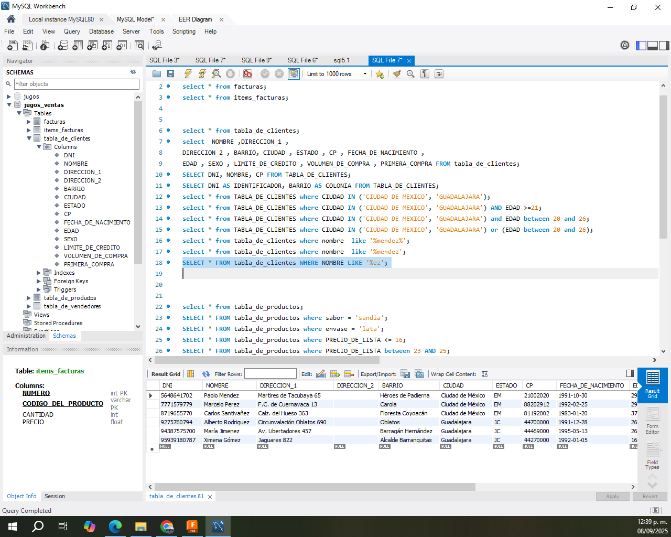Collapse the Tables node

pyautogui.click(x=19, y=113)
